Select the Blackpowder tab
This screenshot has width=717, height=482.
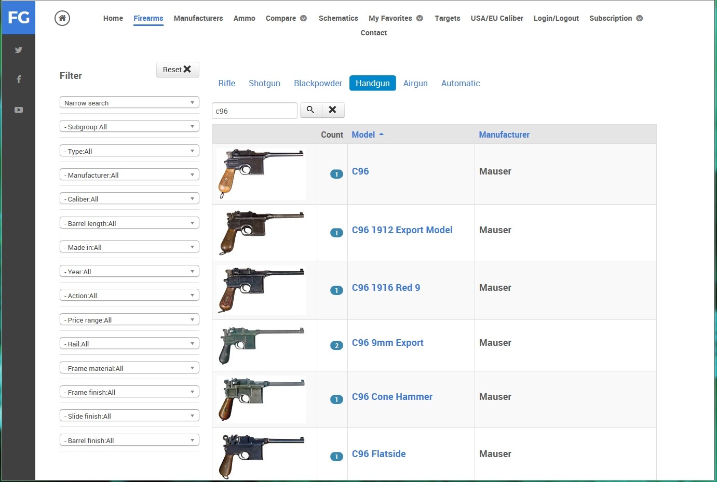coord(318,83)
